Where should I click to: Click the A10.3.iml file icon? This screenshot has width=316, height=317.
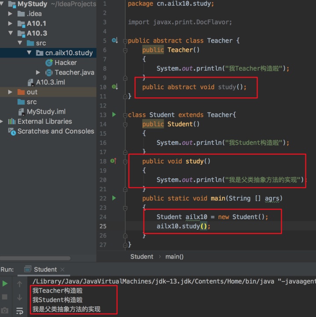[x=31, y=82]
